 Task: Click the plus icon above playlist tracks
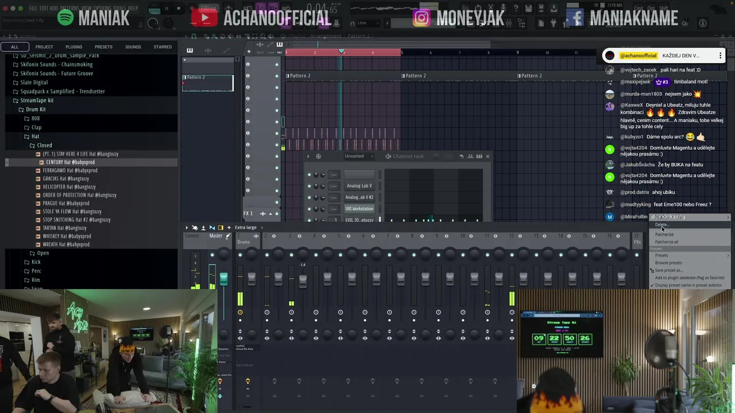249,52
